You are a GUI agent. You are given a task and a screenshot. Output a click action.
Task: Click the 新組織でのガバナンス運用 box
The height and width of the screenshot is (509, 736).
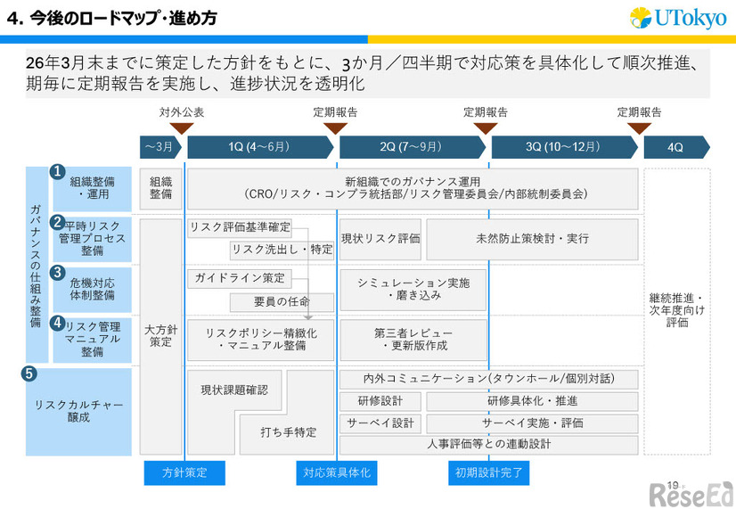click(x=413, y=189)
